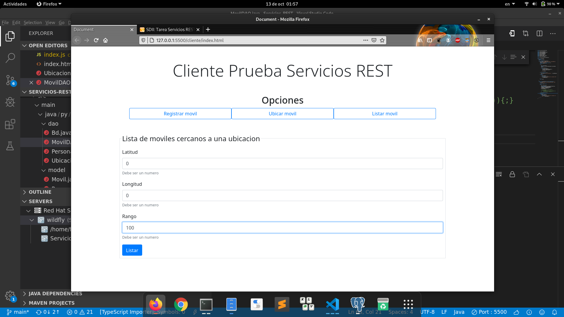564x317 pixels.
Task: Open the Search view in VS Code
Action: [x=10, y=58]
